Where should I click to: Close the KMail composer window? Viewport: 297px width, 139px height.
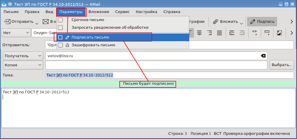pos(292,4)
